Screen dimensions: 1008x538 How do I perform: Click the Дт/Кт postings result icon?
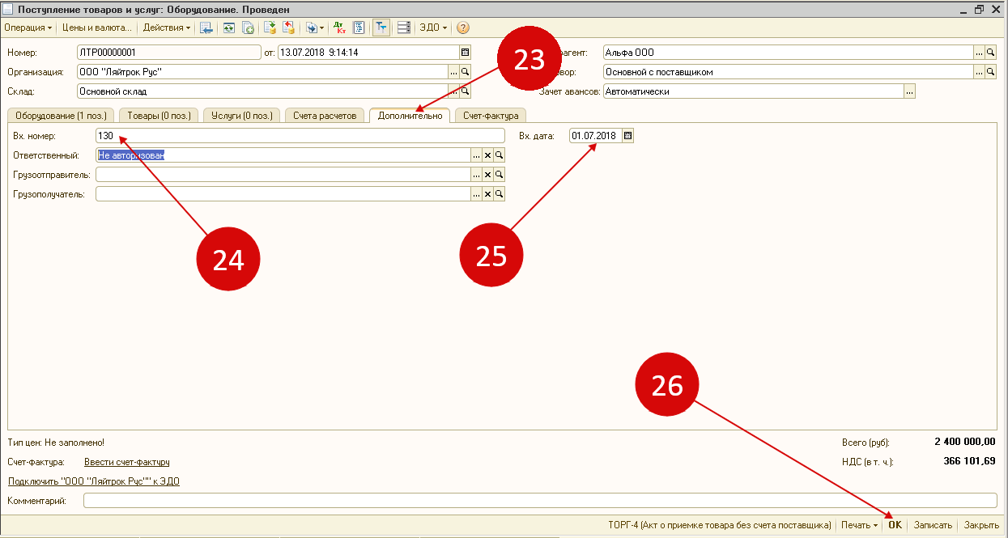pyautogui.click(x=340, y=28)
